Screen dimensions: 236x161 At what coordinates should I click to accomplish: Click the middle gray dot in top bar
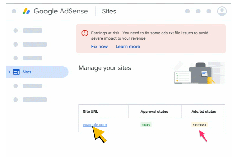coord(198,11)
